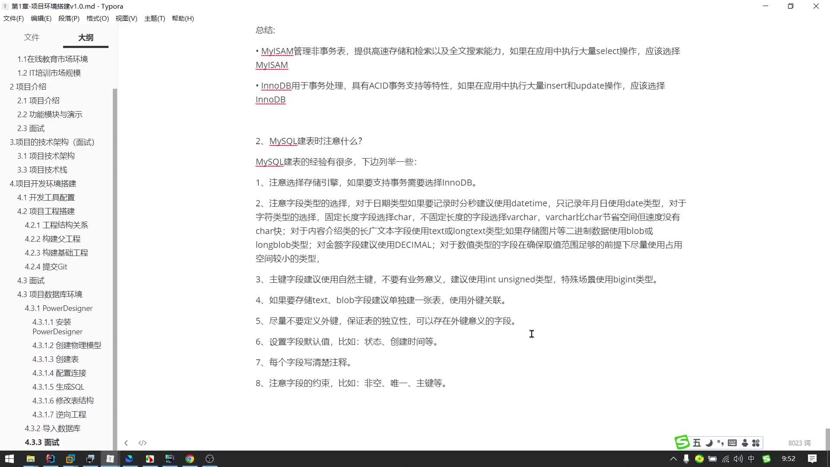The image size is (830, 467).
Task: Click the heading 2、MySQL建表时注意什么?
Action: pyautogui.click(x=309, y=141)
